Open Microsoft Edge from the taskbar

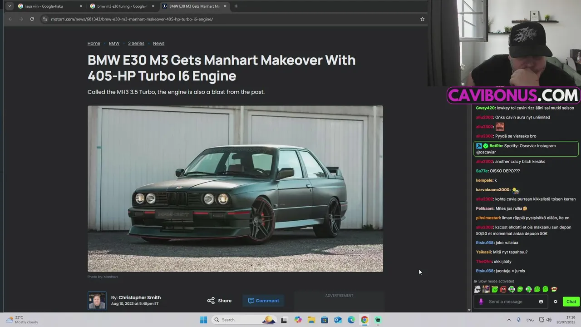(x=351, y=320)
